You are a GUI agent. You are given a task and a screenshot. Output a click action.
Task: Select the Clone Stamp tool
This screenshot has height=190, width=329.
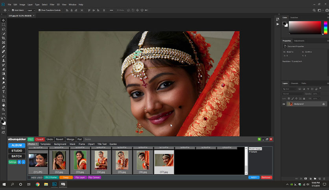pos(4,60)
